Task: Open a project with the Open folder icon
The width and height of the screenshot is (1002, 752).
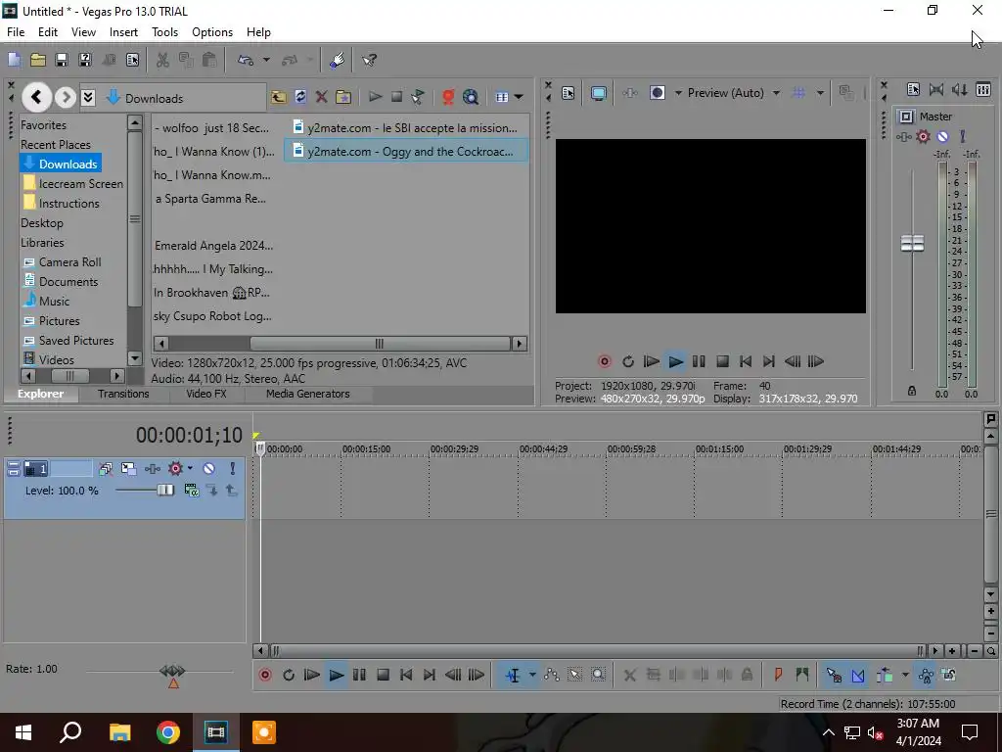Action: pos(38,60)
